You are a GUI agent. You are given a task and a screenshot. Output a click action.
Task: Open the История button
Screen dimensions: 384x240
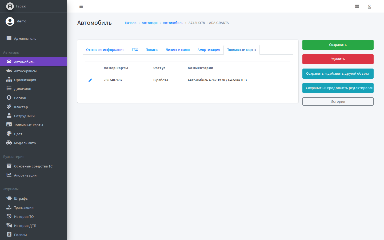[338, 102]
